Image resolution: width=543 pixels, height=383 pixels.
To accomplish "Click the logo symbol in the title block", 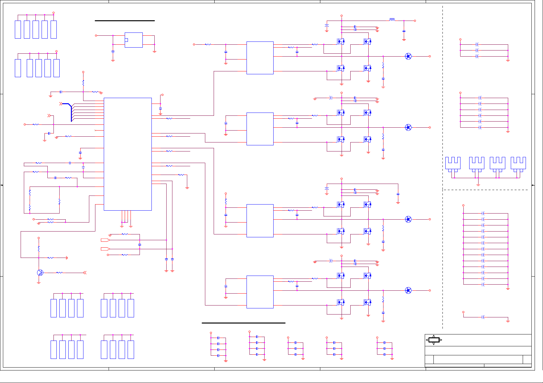I will (434, 340).
